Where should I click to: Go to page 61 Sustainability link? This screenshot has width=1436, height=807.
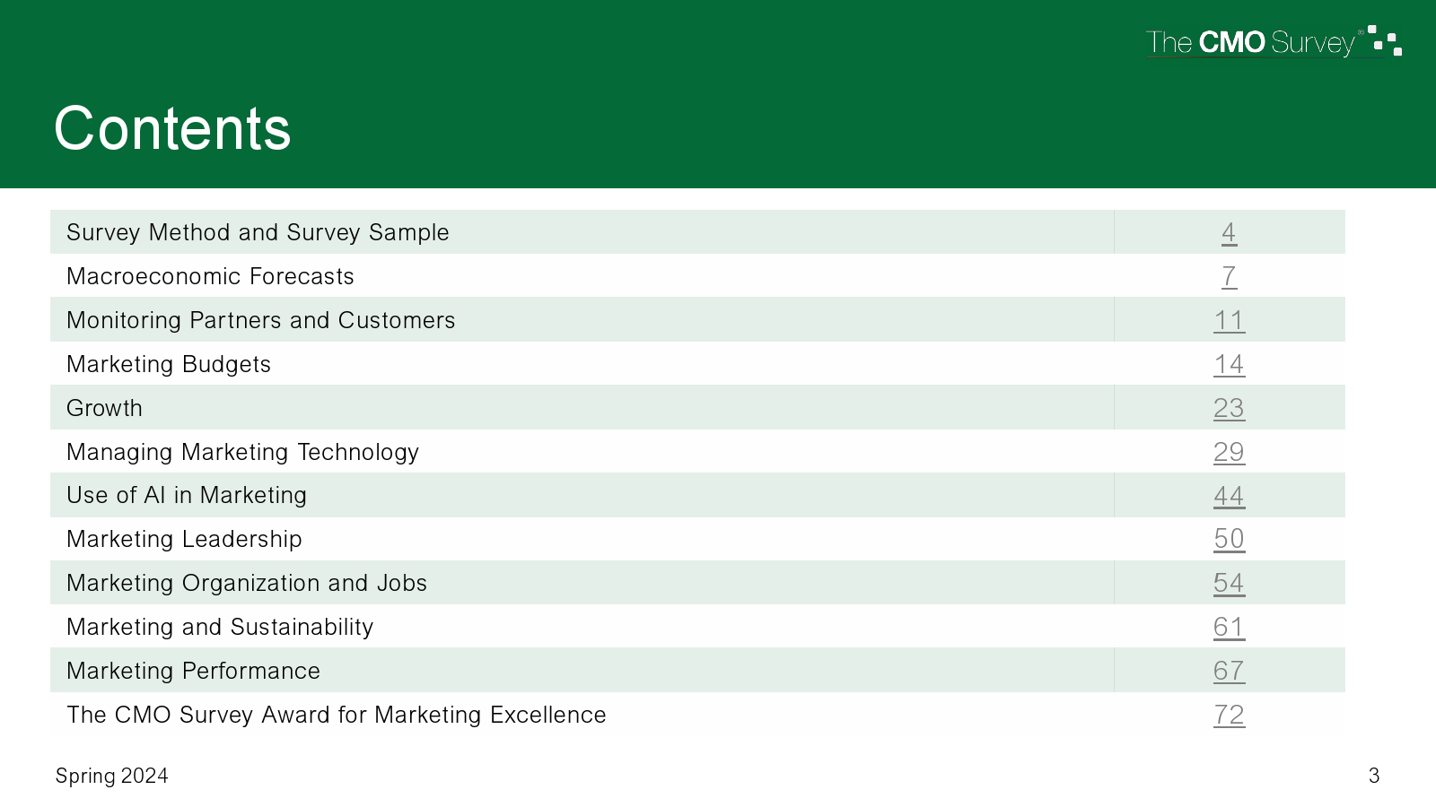(x=1229, y=628)
